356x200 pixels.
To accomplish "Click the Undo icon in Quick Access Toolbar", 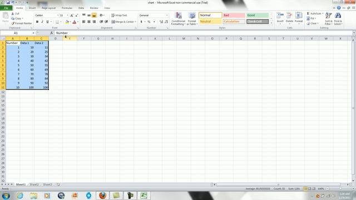I will [x=13, y=2].
